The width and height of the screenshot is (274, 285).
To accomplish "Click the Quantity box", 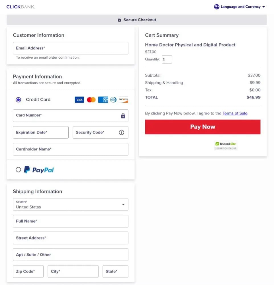I will (x=167, y=60).
